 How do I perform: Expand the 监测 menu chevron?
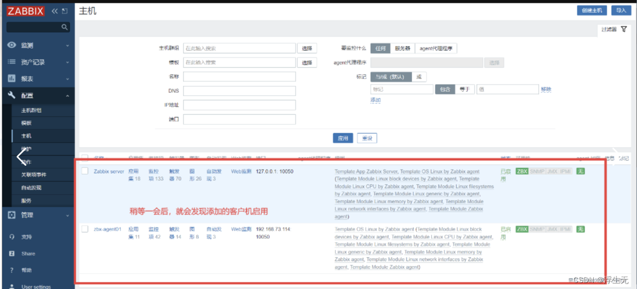coord(67,45)
